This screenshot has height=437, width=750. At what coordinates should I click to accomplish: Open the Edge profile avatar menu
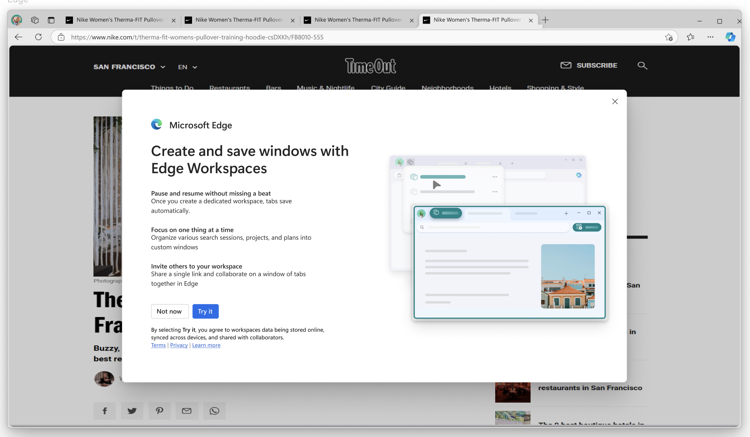(17, 20)
